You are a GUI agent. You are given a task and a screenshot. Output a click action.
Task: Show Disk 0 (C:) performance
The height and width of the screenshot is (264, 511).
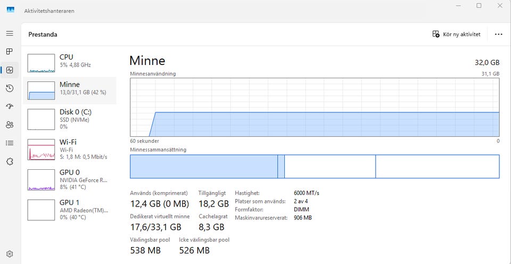click(69, 119)
